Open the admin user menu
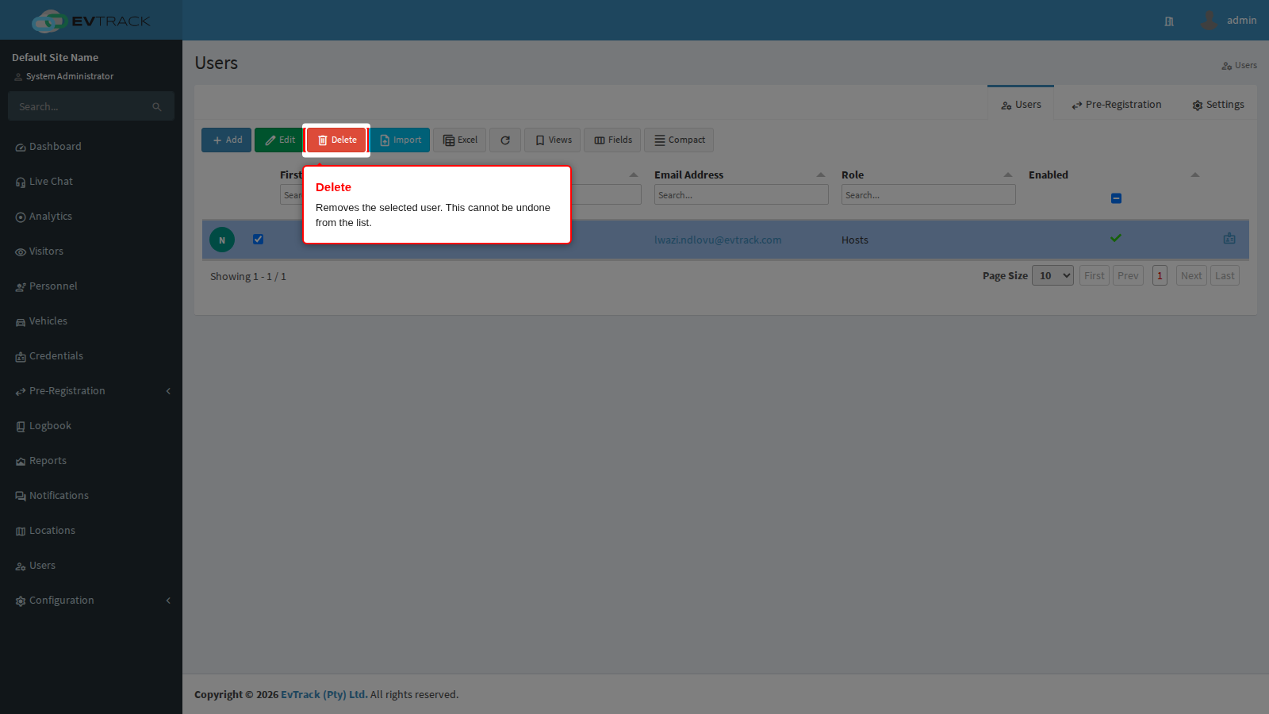This screenshot has height=714, width=1269. [1229, 21]
